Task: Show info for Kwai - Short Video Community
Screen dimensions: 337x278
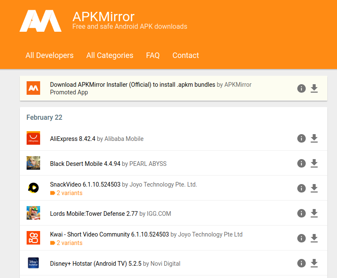Action: (302, 238)
